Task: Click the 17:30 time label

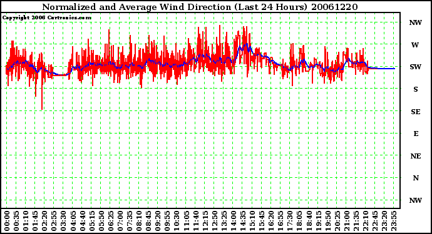Action: click(x=289, y=221)
